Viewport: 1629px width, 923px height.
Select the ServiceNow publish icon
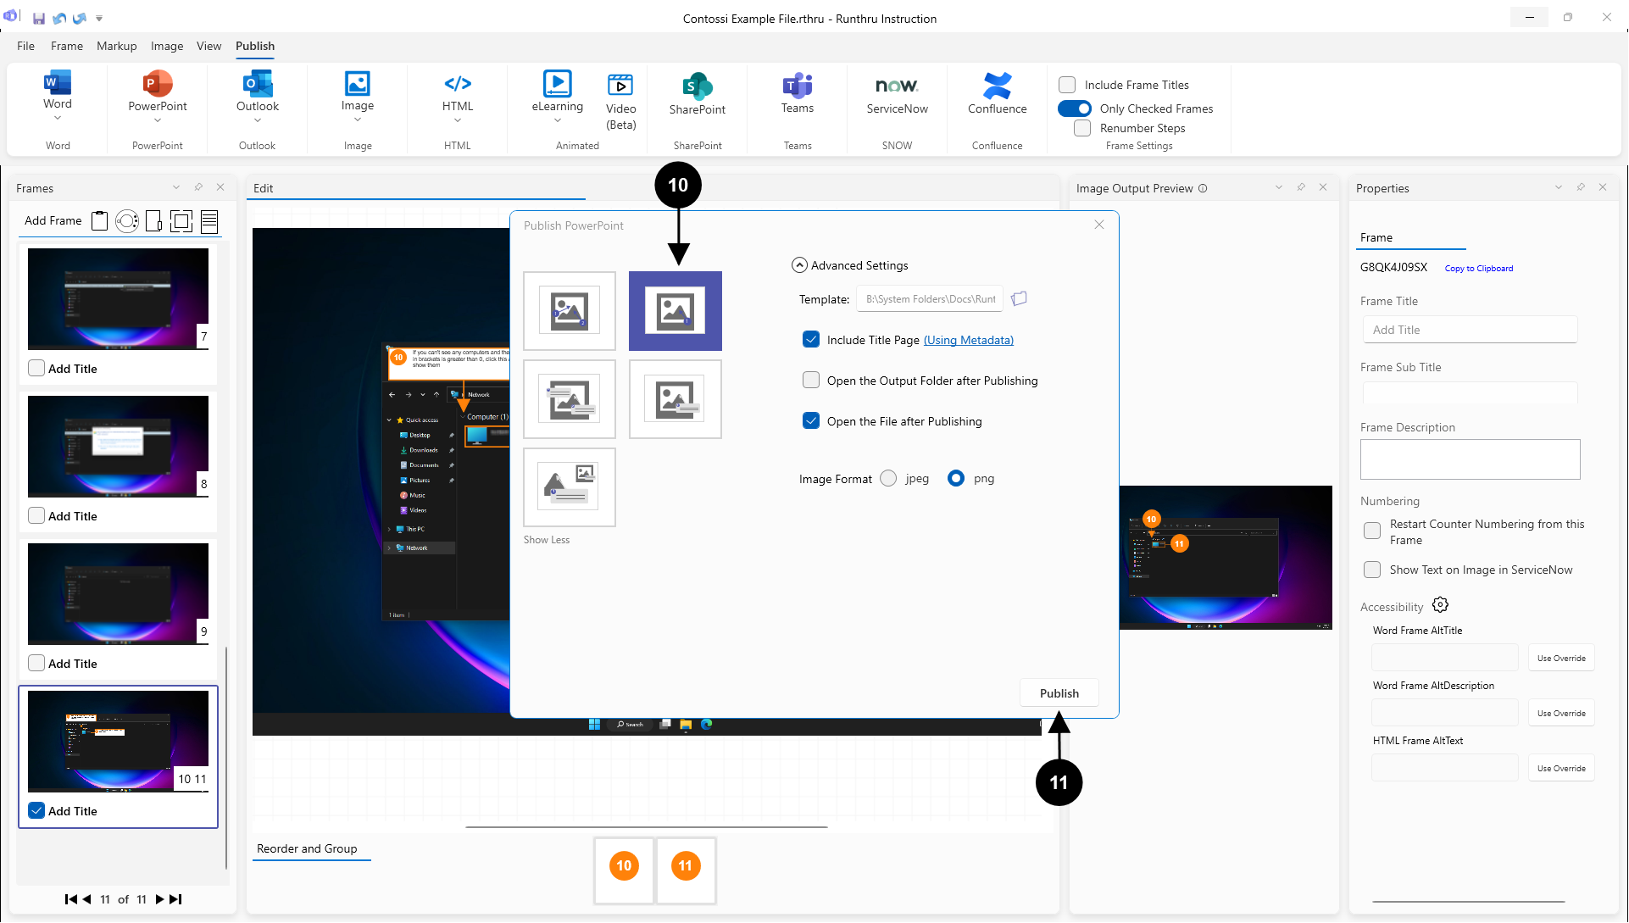[897, 86]
